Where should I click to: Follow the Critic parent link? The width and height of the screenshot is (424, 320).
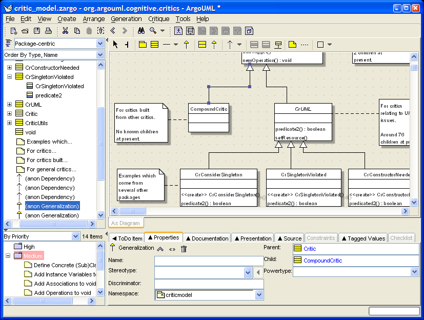pos(310,249)
